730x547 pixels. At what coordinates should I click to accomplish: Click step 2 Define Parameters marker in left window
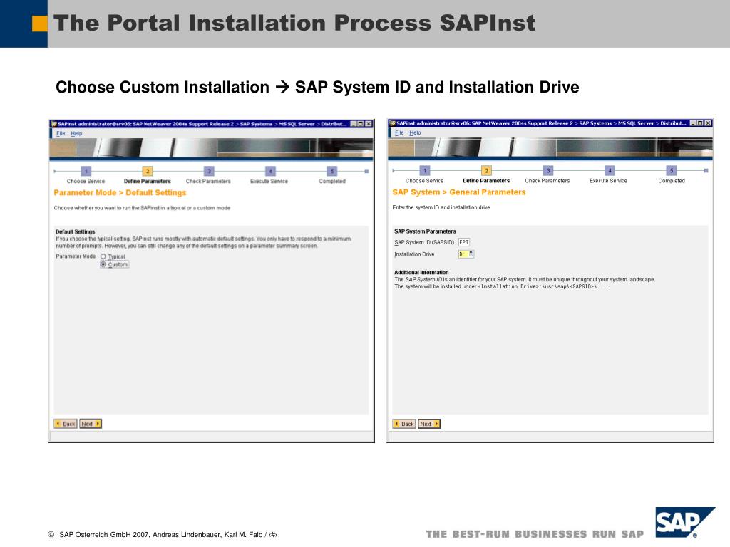(147, 171)
